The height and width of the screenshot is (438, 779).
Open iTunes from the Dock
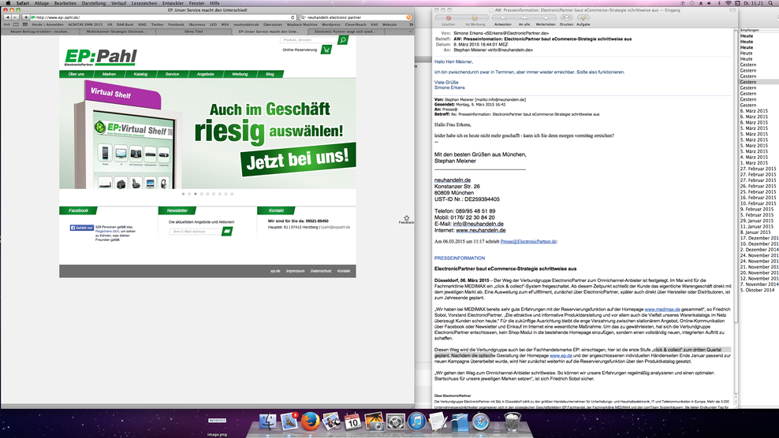tap(417, 421)
